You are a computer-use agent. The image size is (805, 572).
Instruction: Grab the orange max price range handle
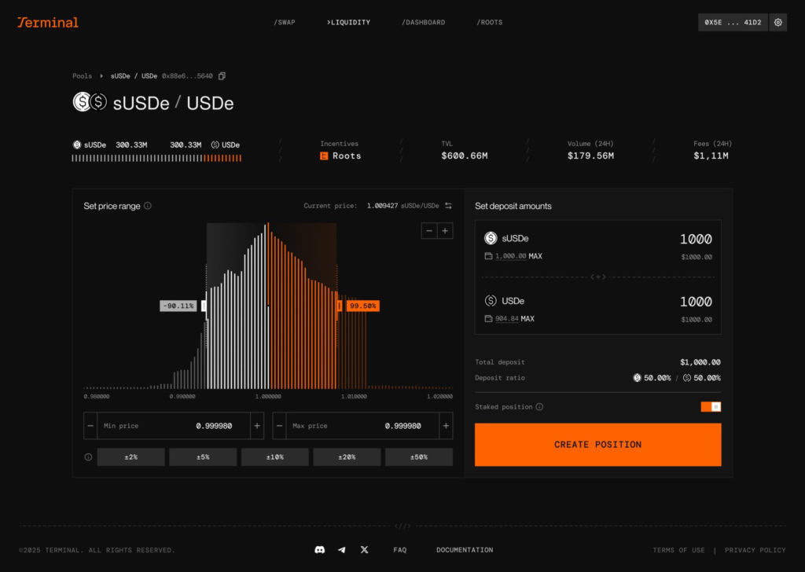click(339, 306)
